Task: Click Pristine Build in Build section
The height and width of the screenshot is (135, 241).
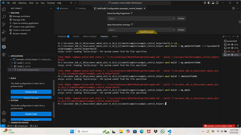Action: (x=31, y=92)
